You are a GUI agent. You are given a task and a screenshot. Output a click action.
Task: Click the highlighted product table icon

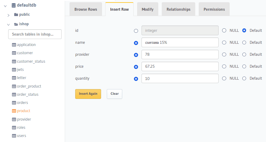[14, 111]
